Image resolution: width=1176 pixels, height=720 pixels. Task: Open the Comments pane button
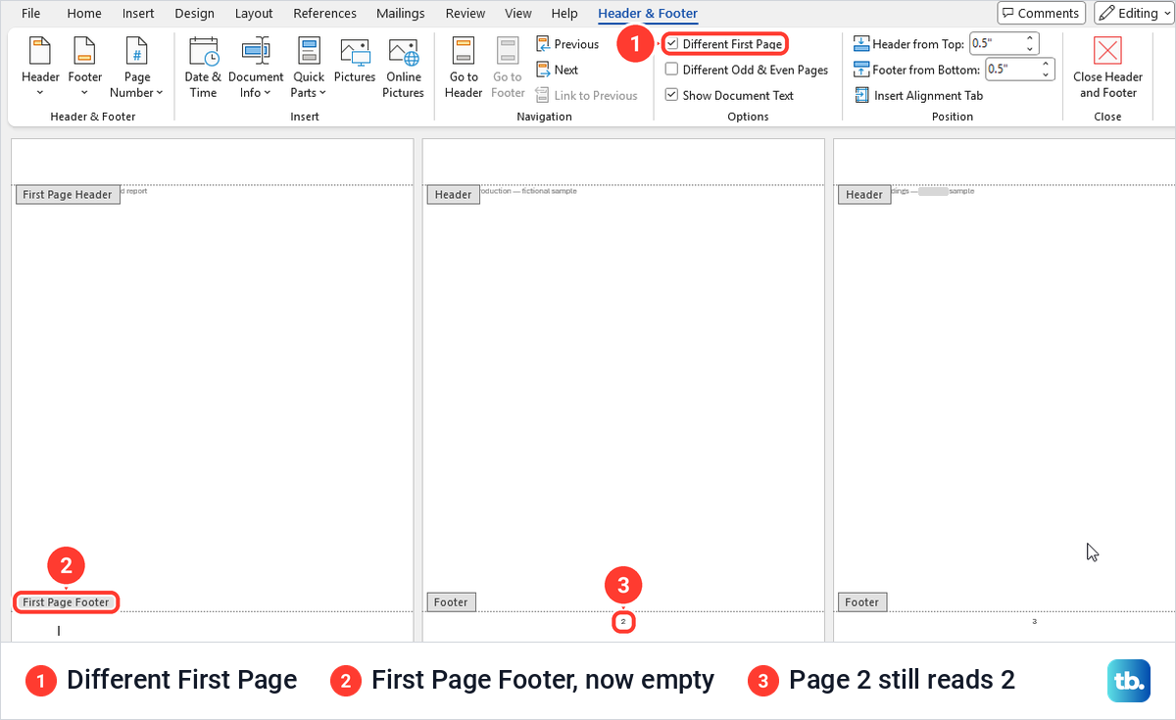[x=1041, y=13]
